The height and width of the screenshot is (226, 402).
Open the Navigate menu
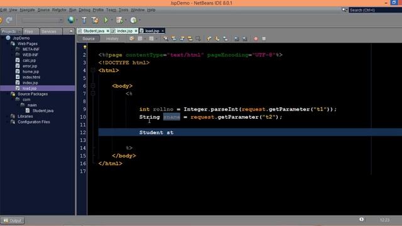point(27,10)
